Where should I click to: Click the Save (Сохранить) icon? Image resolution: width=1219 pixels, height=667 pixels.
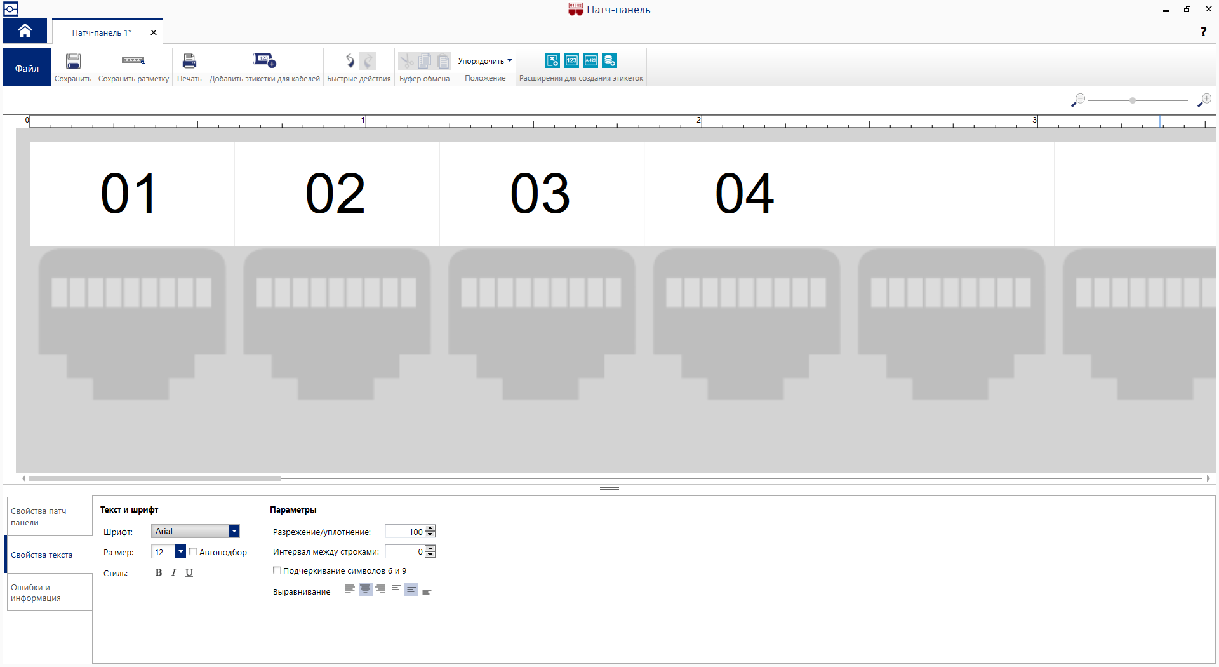(x=73, y=62)
